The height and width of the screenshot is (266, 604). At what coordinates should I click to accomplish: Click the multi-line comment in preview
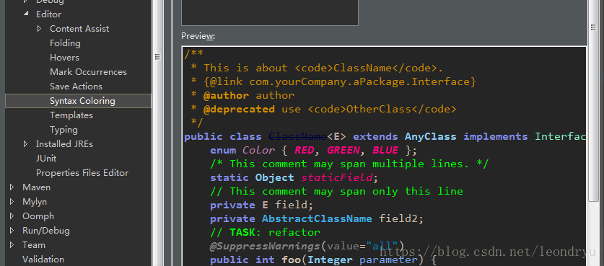(x=349, y=164)
